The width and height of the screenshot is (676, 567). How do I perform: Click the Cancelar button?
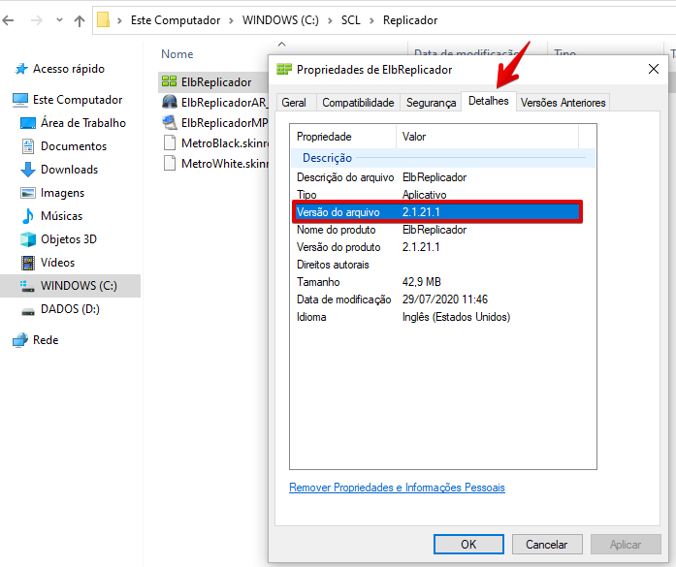pos(547,544)
